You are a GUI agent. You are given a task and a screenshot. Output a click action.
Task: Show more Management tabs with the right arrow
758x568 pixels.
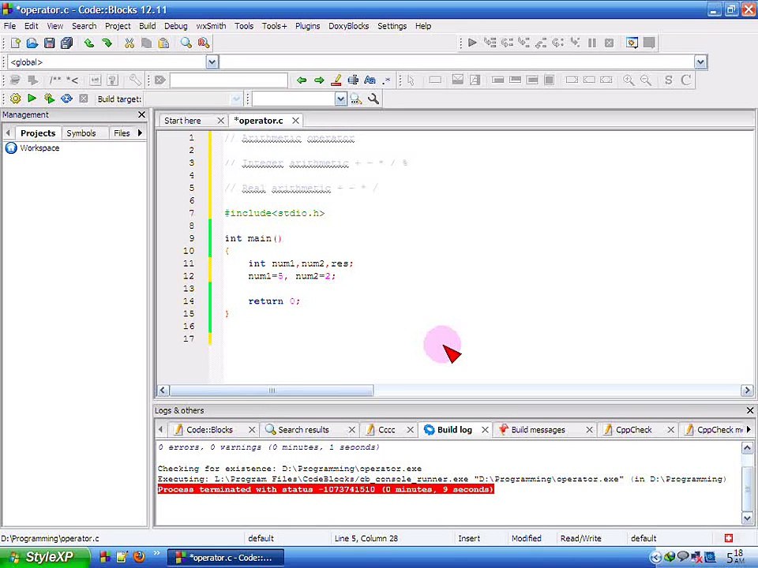coord(141,133)
